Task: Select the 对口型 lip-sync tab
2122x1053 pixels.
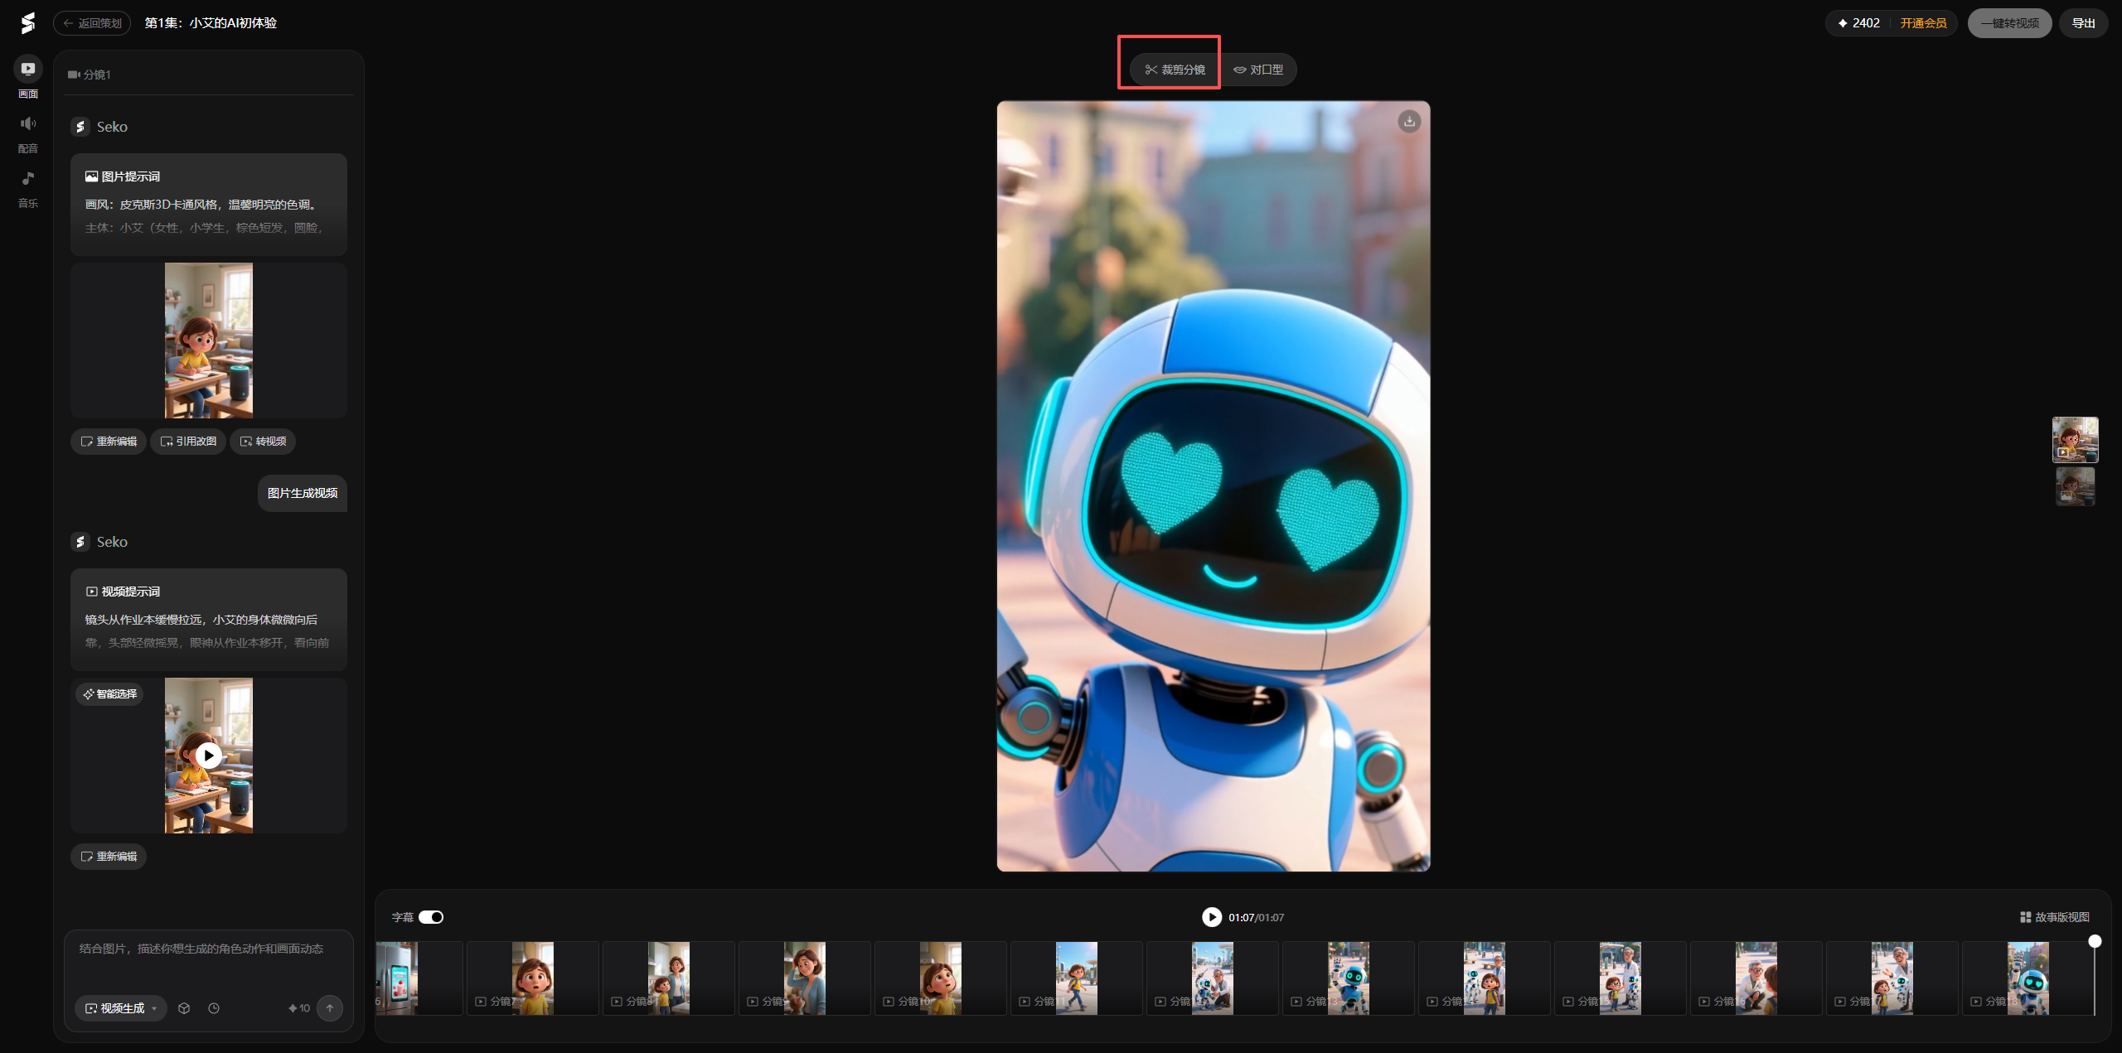Action: pos(1258,70)
